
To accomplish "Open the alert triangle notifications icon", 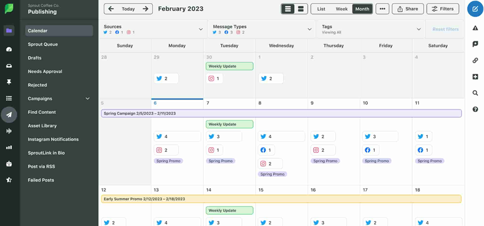I will click(475, 28).
